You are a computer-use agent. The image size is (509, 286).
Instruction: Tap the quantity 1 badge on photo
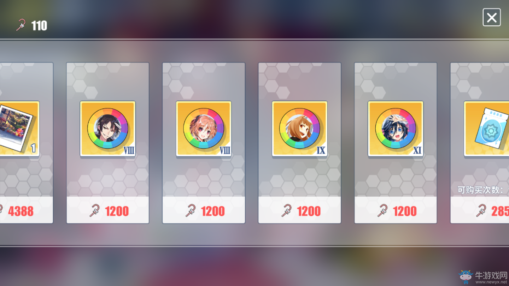[x=33, y=148]
